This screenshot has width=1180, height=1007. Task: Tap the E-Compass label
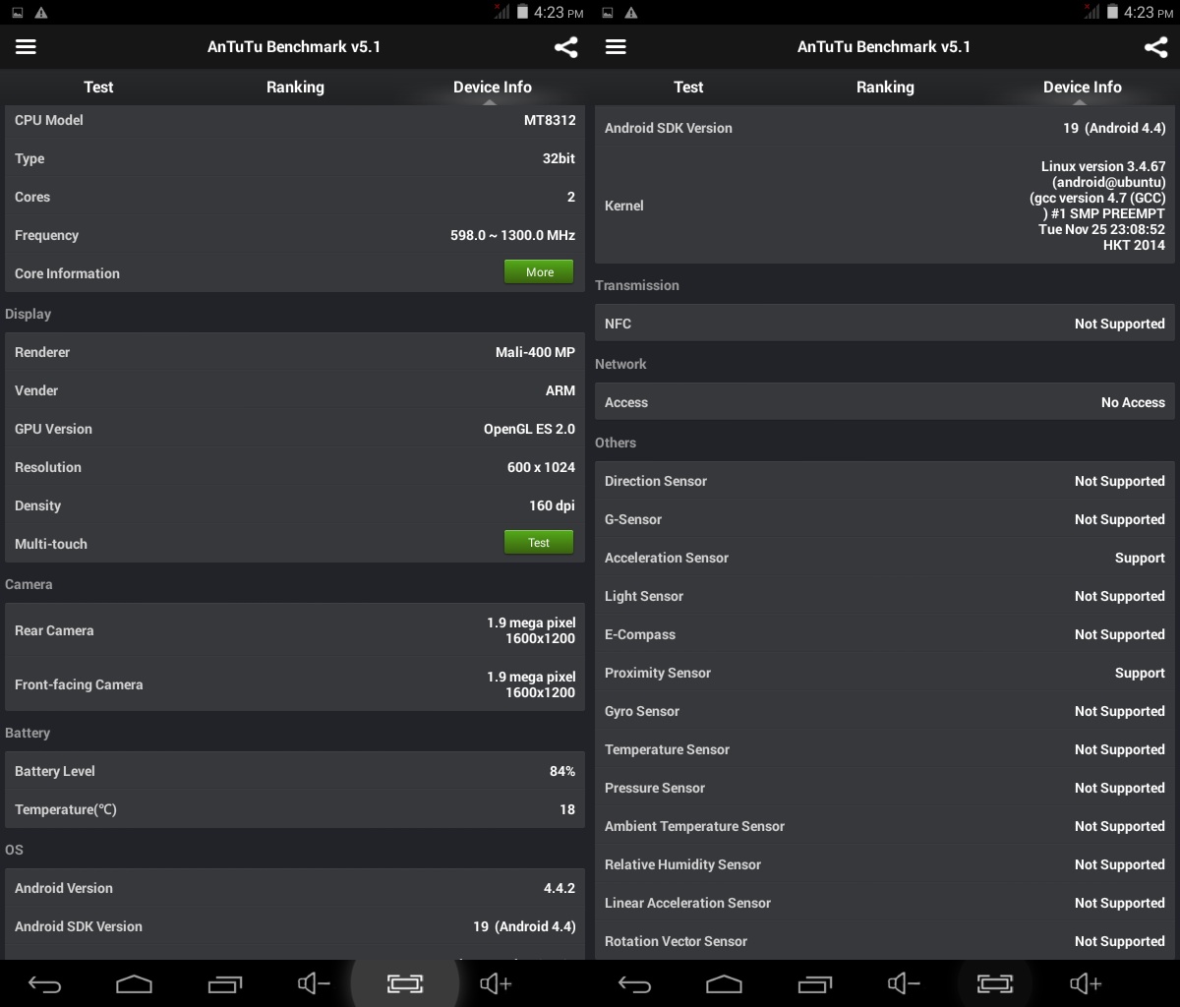pyautogui.click(x=640, y=634)
